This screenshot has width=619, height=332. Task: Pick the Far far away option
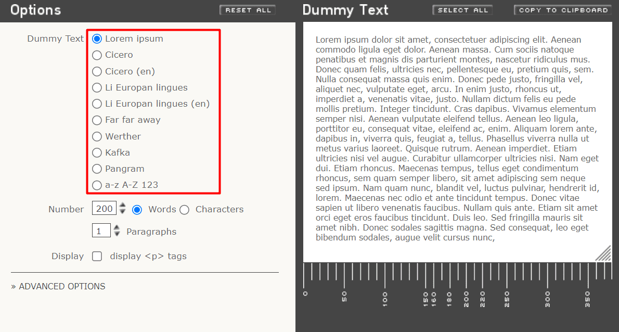97,120
